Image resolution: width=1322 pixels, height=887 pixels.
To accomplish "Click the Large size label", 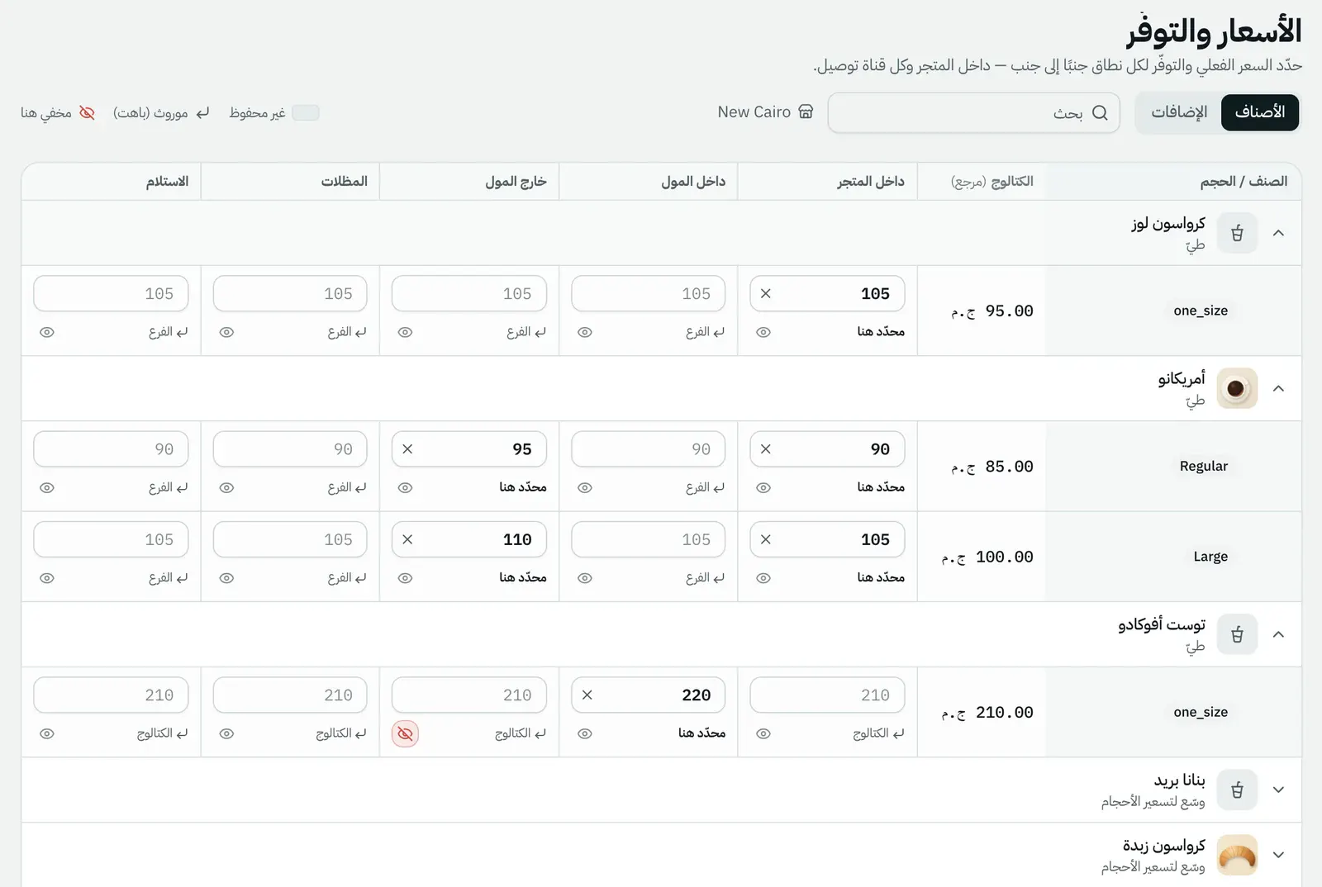I will point(1210,557).
